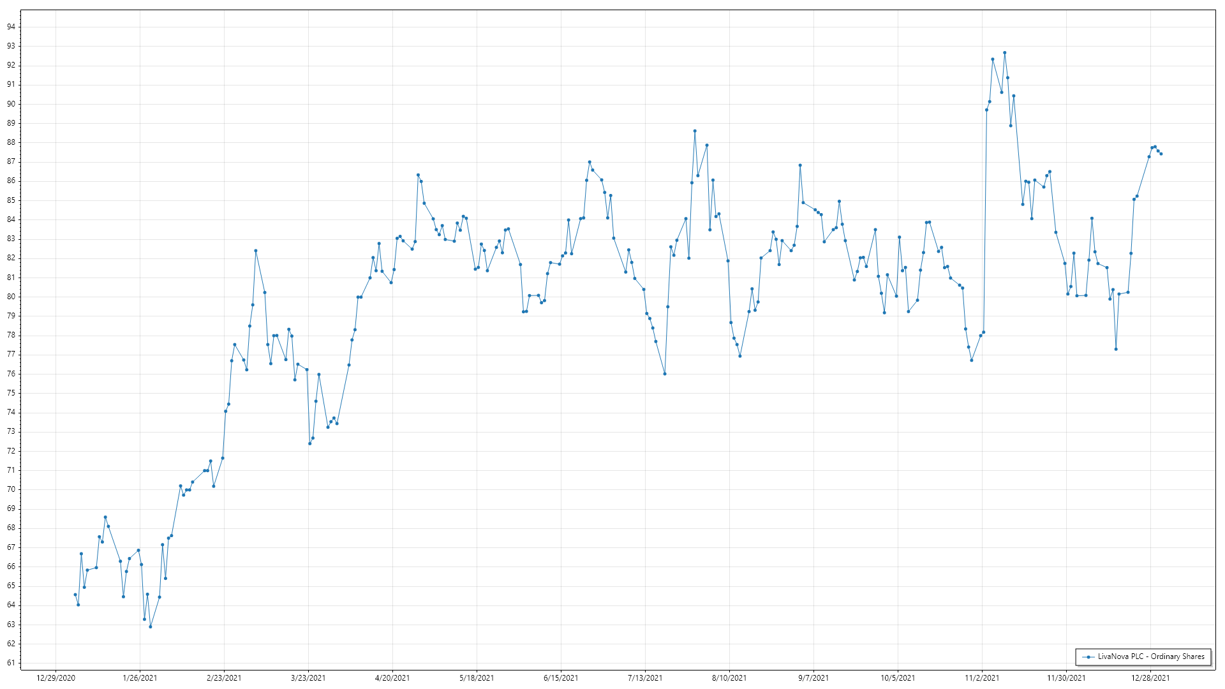Click the 61 label on y-axis

tap(11, 663)
